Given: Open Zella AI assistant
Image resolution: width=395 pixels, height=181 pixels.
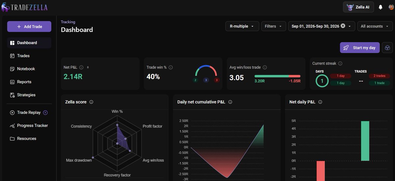Looking at the screenshot, I should pyautogui.click(x=358, y=7).
